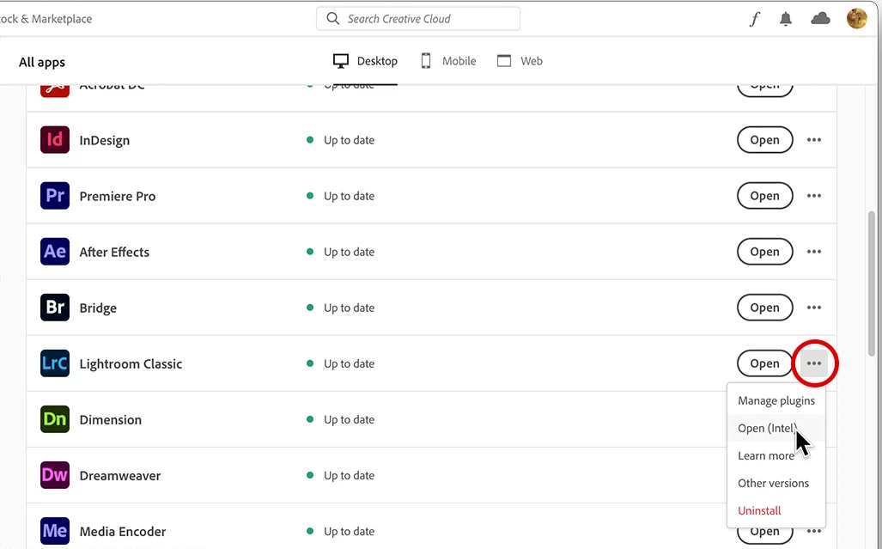Screen dimensions: 882x549
Task: Click the Web browser icon
Action: coord(504,61)
